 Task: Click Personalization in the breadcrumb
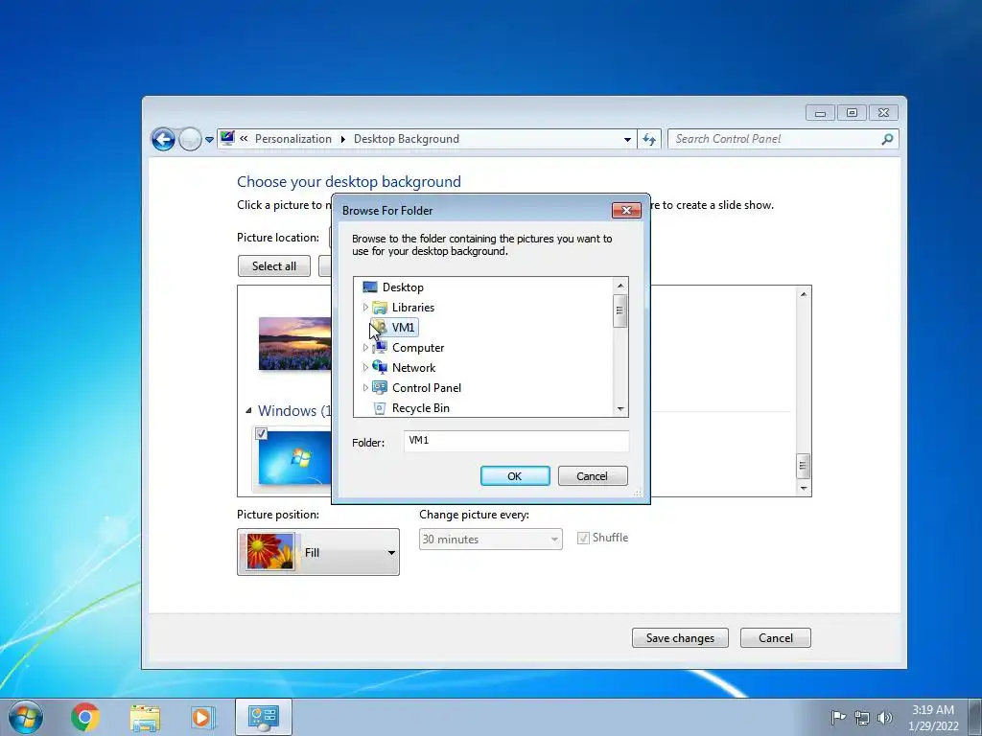(293, 139)
